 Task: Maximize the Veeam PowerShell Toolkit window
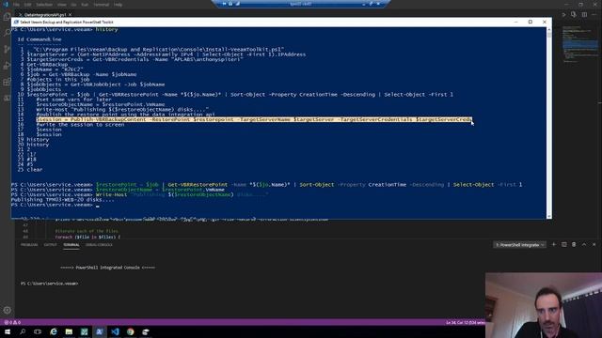(x=531, y=23)
